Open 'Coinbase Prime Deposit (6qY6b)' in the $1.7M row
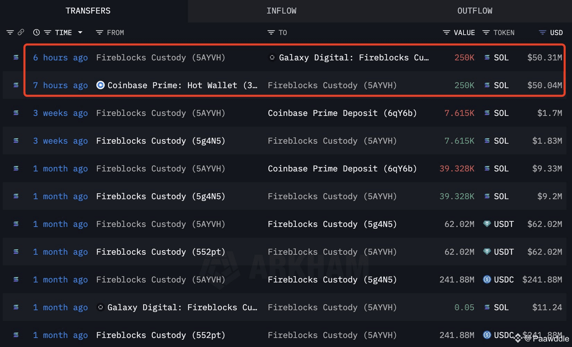 [342, 113]
